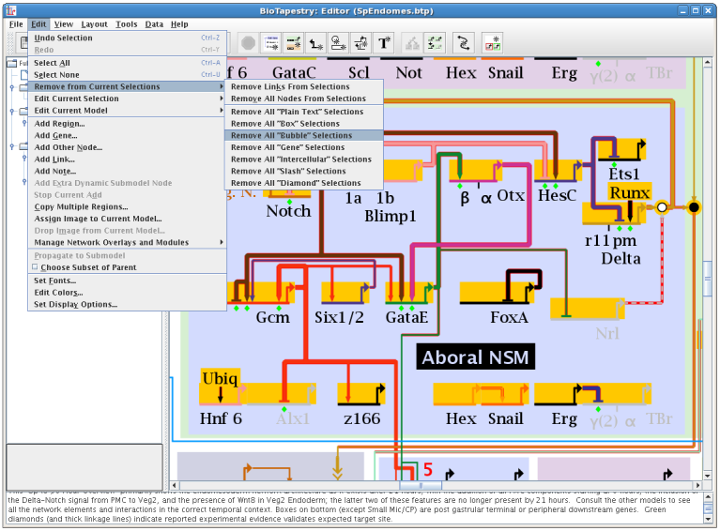720x531 pixels.
Task: Click the rightmost colored-squares toolbar icon
Action: pyautogui.click(x=491, y=42)
